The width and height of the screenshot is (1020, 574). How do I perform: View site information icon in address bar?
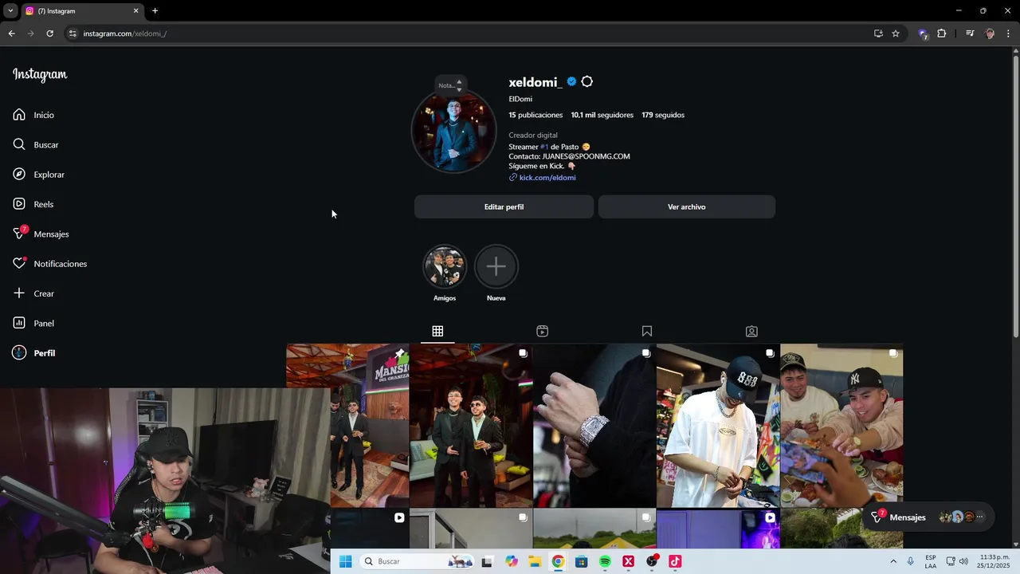tap(73, 33)
